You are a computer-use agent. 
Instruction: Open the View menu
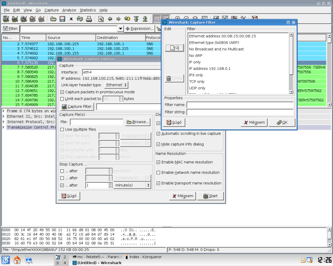point(28,10)
